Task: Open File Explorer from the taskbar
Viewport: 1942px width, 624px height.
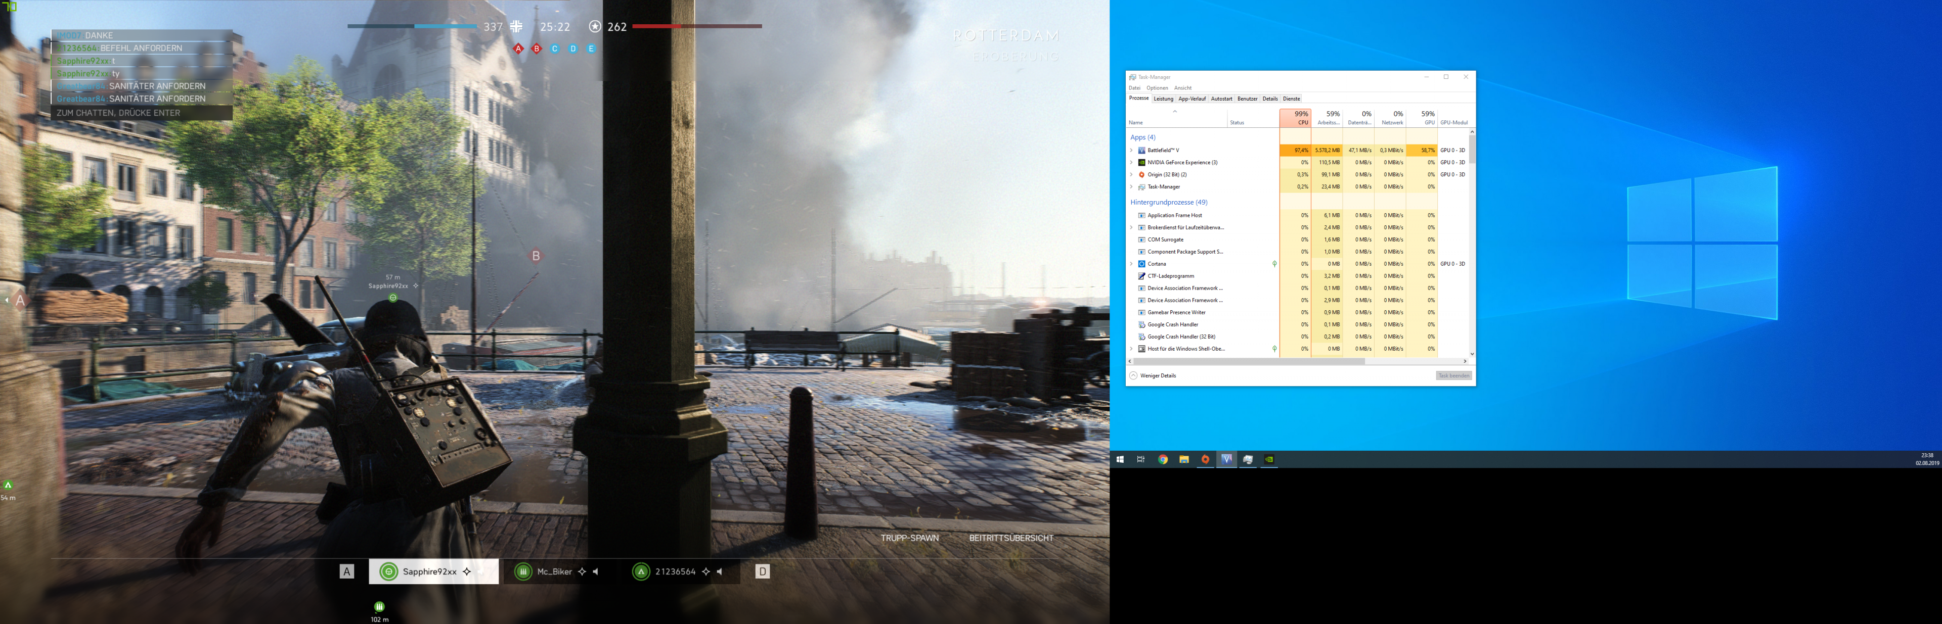Action: (1183, 459)
